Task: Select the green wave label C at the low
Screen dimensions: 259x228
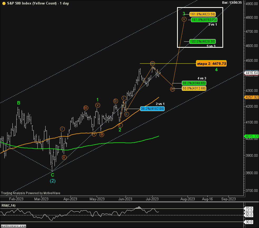Action: pos(52,175)
